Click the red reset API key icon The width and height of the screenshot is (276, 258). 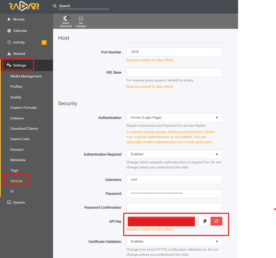[216, 221]
